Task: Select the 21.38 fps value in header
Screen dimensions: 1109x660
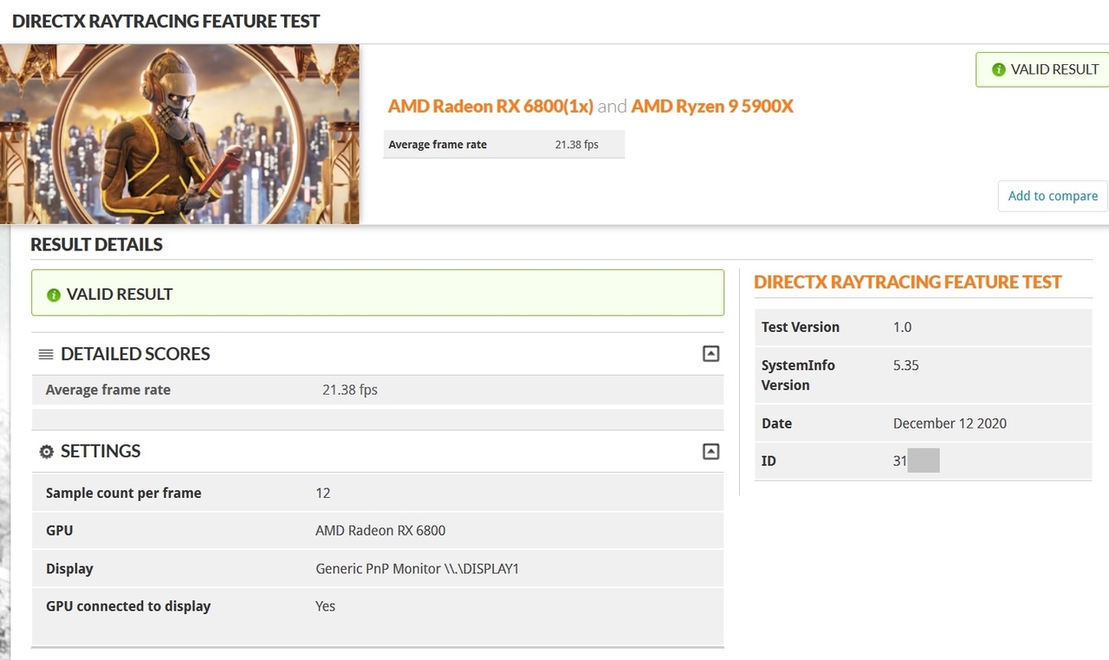Action: (x=577, y=145)
